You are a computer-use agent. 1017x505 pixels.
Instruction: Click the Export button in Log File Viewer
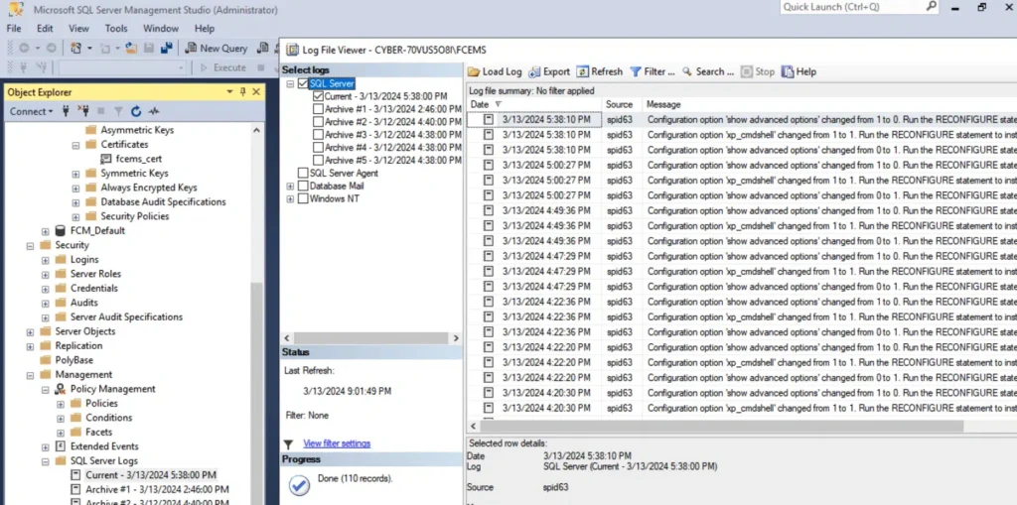549,72
